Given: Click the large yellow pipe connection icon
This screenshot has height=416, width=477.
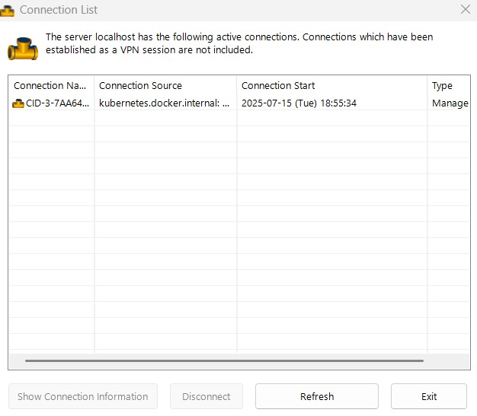Looking at the screenshot, I should (x=23, y=49).
